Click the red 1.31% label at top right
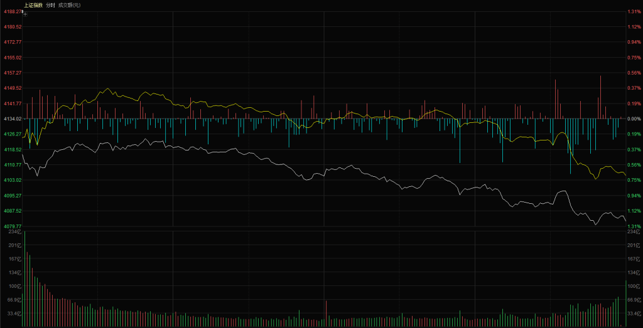 pos(633,11)
